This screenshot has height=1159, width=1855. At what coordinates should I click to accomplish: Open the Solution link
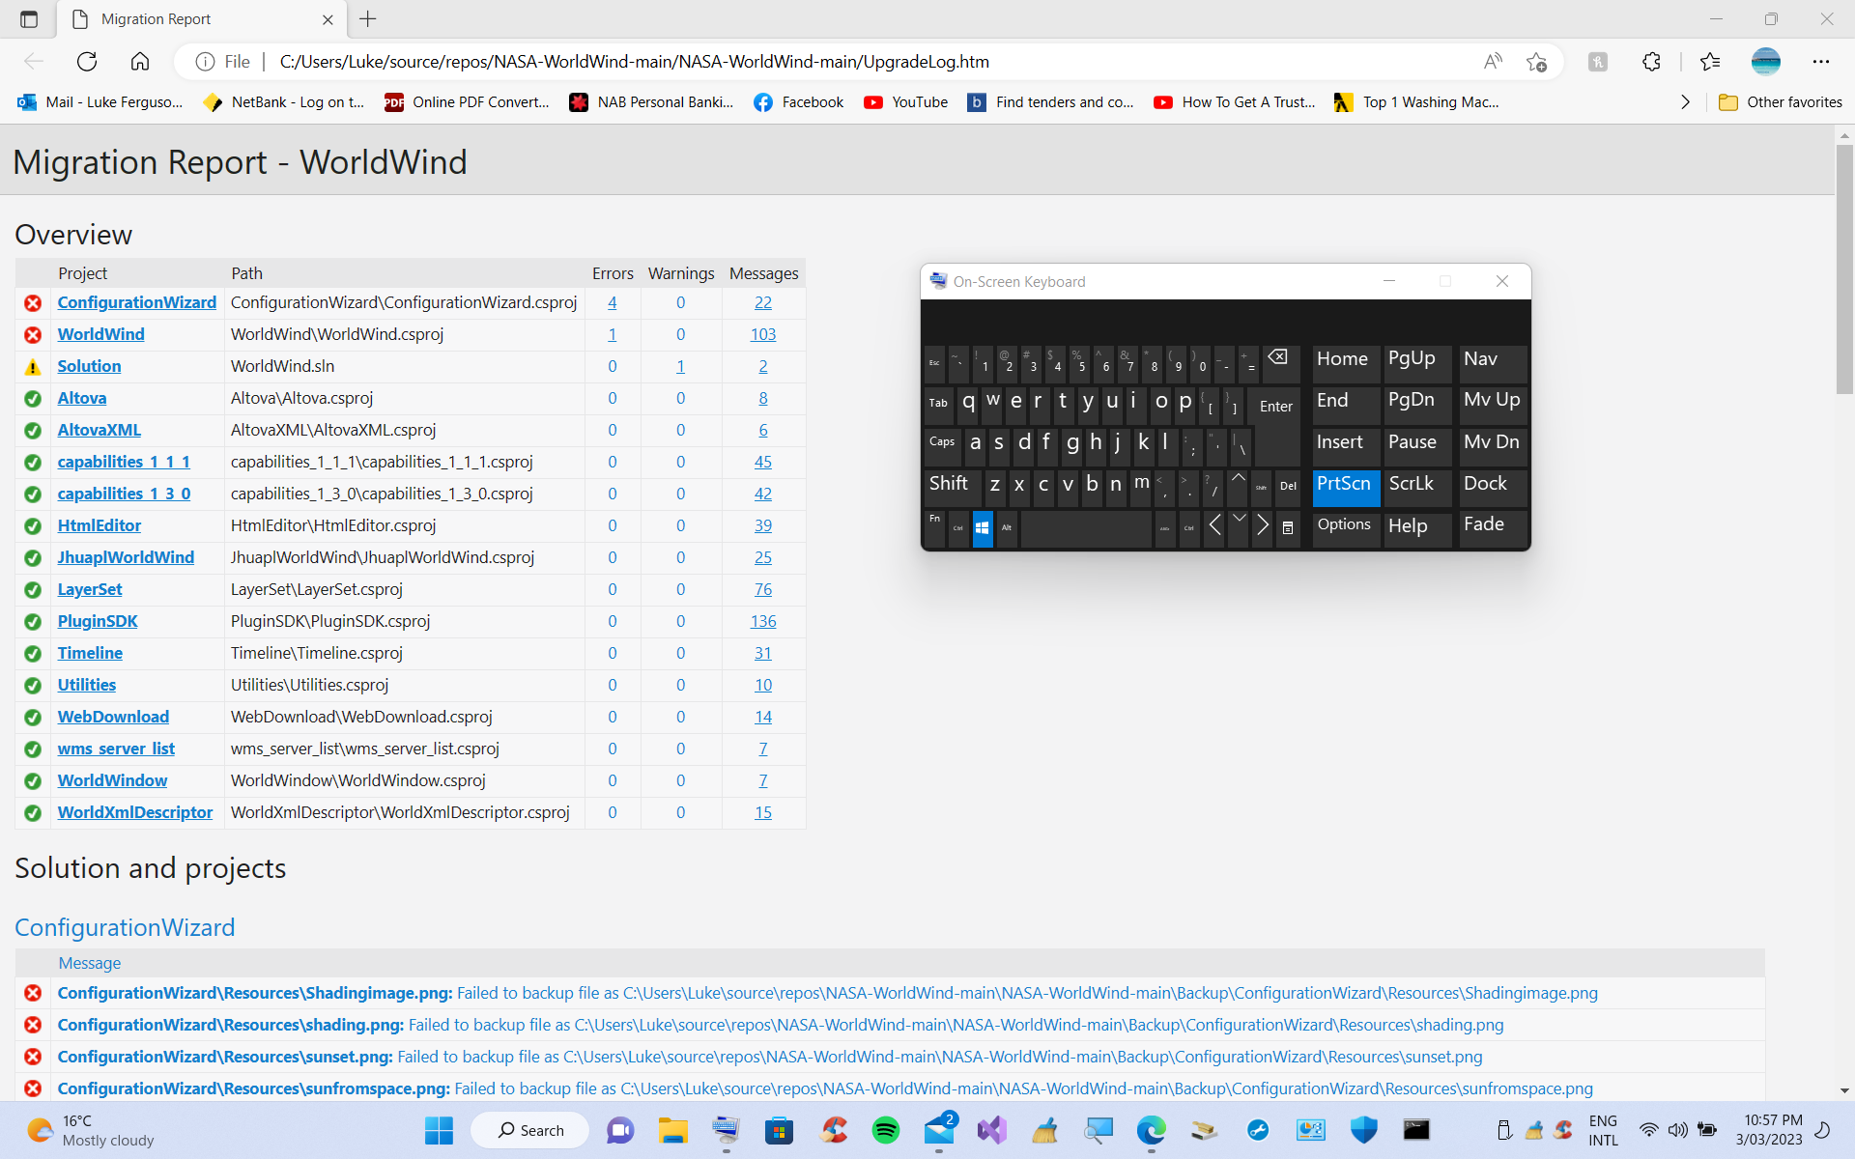[x=89, y=366]
